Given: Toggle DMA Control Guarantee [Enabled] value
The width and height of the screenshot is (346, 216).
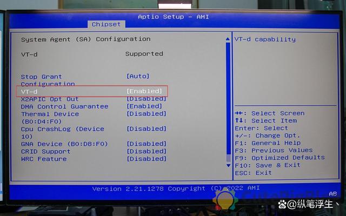Looking at the screenshot, I should click(x=144, y=106).
